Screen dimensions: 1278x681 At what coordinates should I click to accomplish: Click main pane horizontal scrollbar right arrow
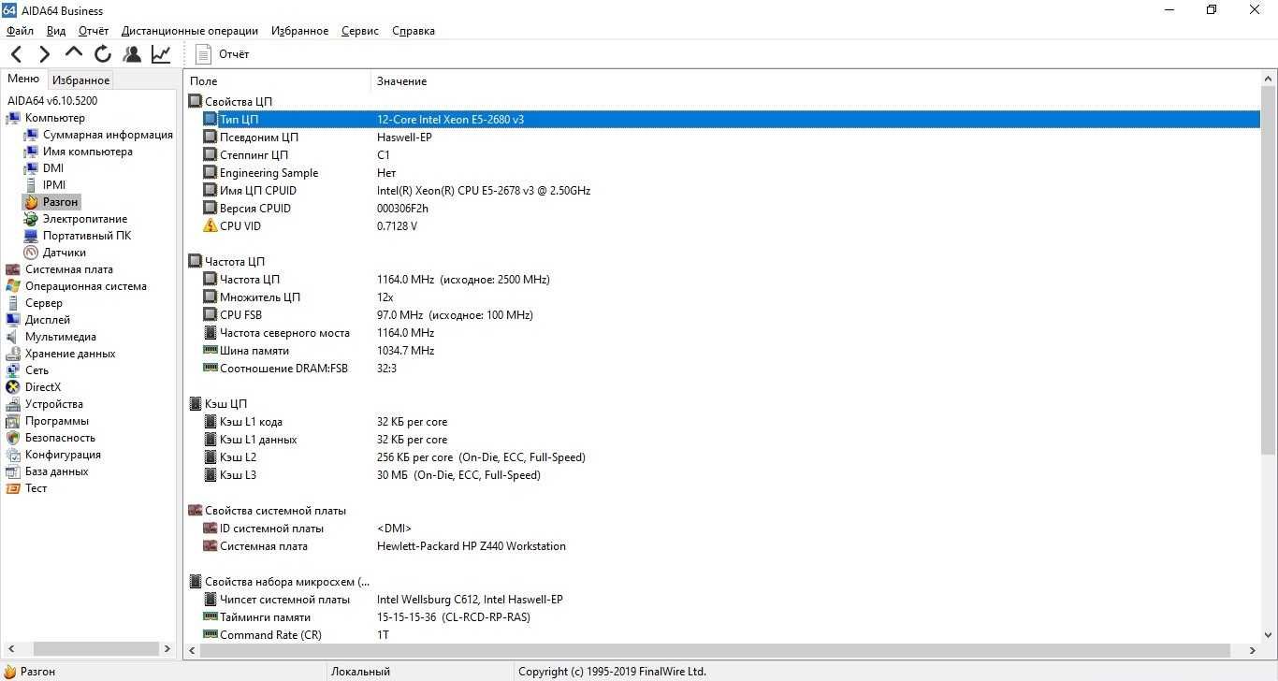(x=1253, y=650)
